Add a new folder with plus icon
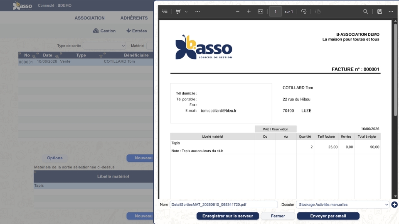The width and height of the screenshot is (399, 224). (394, 205)
